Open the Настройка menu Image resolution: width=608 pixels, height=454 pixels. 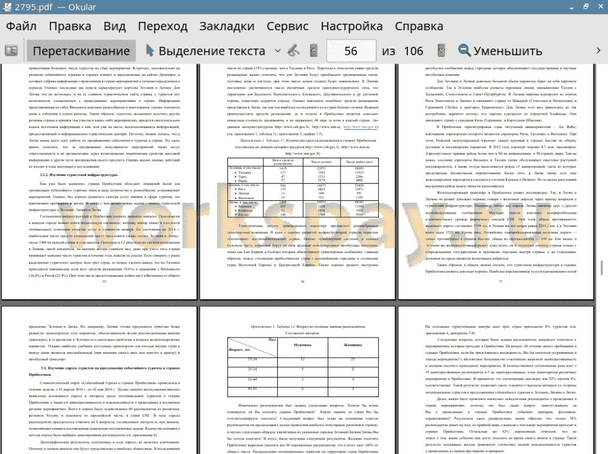click(351, 26)
